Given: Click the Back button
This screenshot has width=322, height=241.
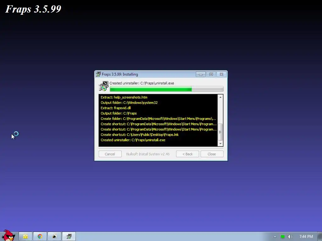Looking at the screenshot, I should coord(187,154).
